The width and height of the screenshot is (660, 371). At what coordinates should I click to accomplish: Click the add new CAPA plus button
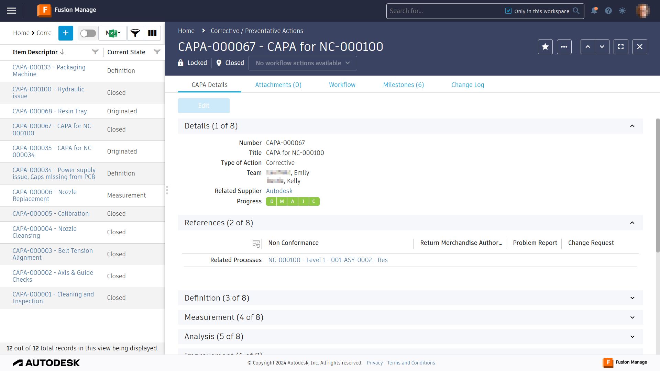pos(66,33)
